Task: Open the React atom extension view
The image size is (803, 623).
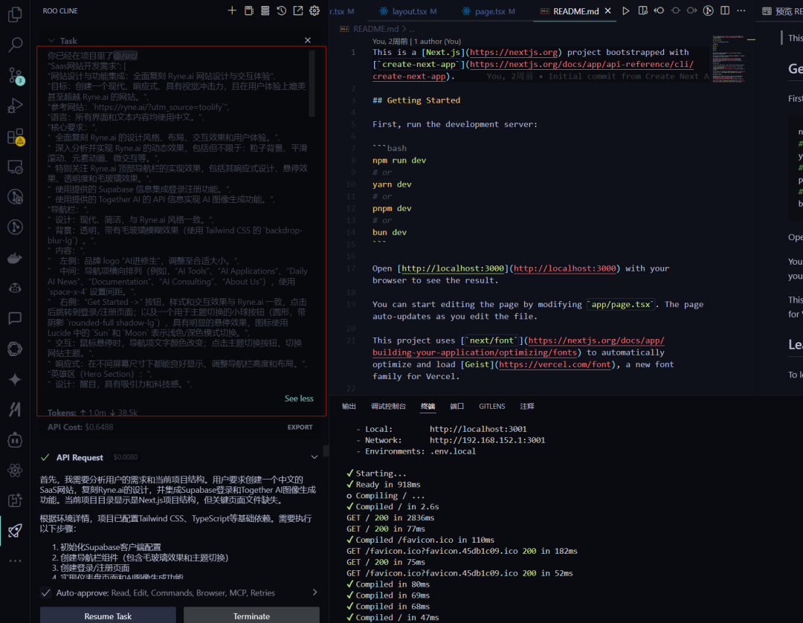Action: click(15, 470)
